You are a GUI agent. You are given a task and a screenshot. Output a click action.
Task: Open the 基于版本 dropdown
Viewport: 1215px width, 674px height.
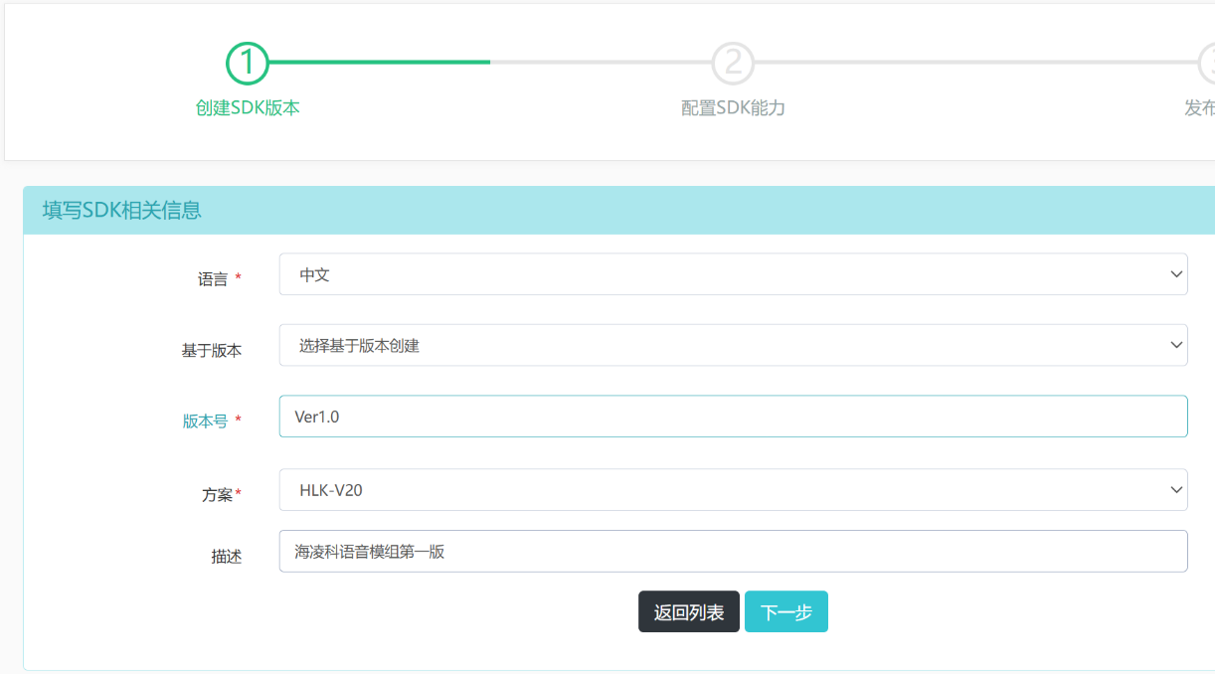pos(733,344)
